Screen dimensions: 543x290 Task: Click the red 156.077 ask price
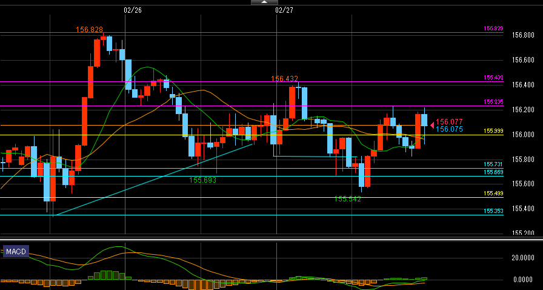(x=449, y=122)
